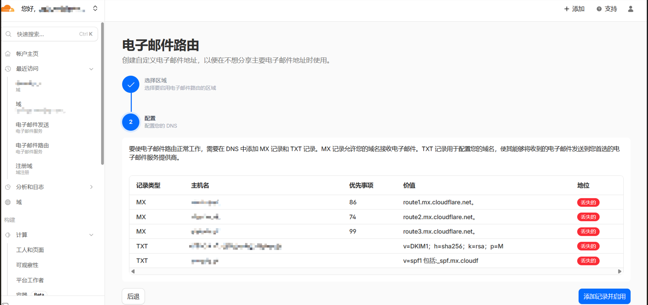Open 工人和页面 under 计算
This screenshot has height=305, width=648.
coord(30,250)
